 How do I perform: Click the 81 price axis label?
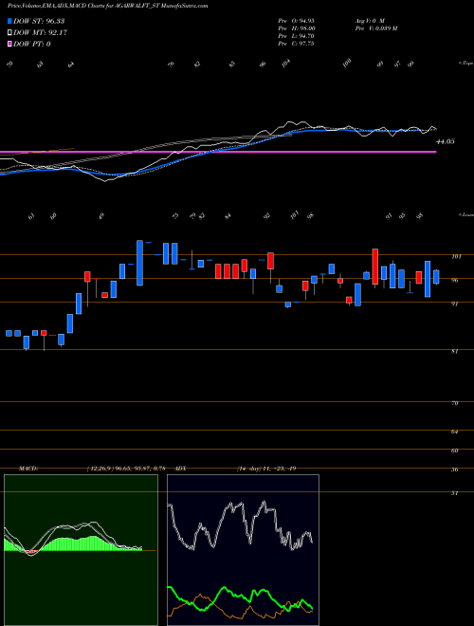click(454, 351)
